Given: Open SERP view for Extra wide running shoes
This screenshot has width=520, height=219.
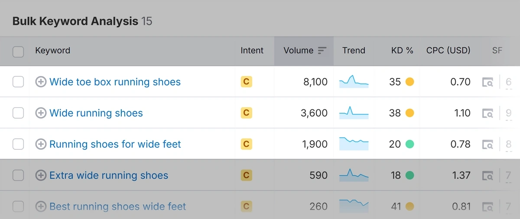Looking at the screenshot, I should pyautogui.click(x=487, y=175).
